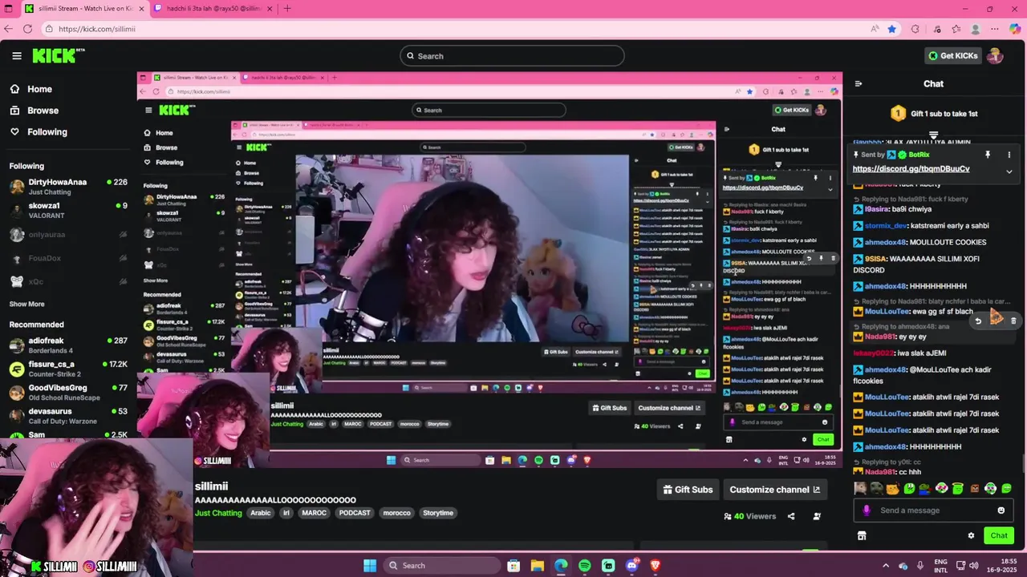Click in the Kick Search field
The height and width of the screenshot is (577, 1027).
(512, 55)
